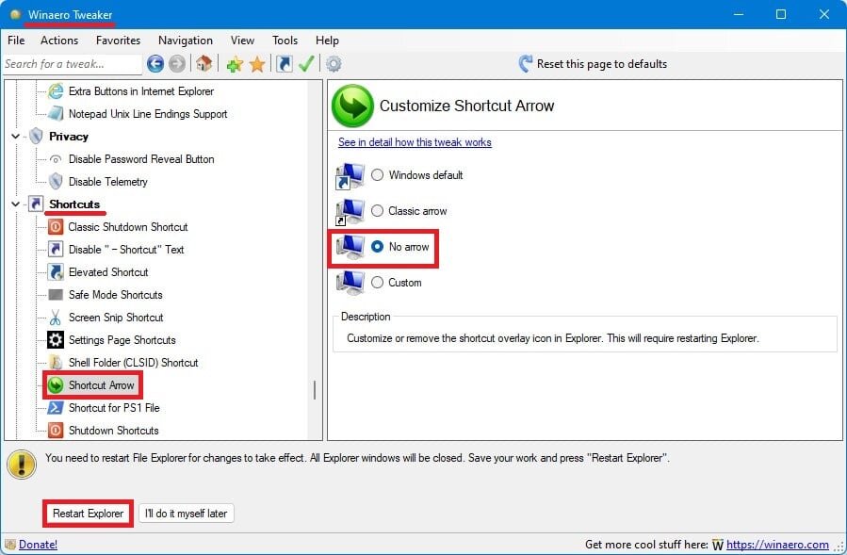The image size is (847, 555).
Task: Select Shutdown Shortcuts in the tree
Action: click(113, 431)
